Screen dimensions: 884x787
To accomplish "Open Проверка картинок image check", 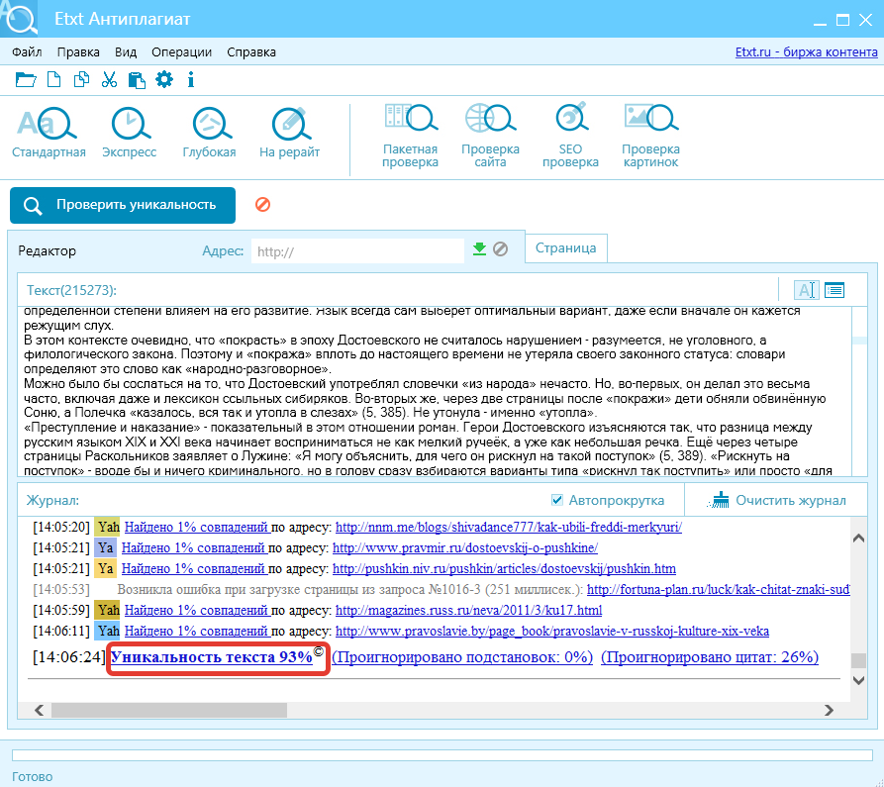I will 650,136.
